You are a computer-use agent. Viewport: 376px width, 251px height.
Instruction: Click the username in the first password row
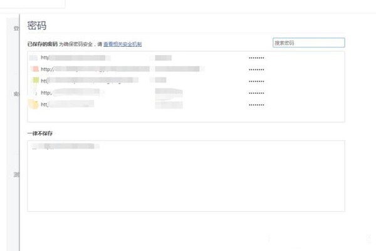click(164, 57)
